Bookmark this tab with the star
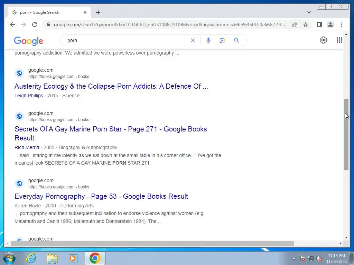 click(x=306, y=24)
